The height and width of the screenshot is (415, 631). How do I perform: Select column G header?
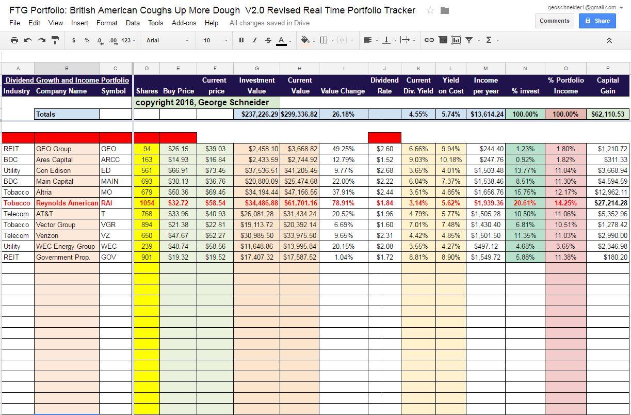click(x=257, y=68)
